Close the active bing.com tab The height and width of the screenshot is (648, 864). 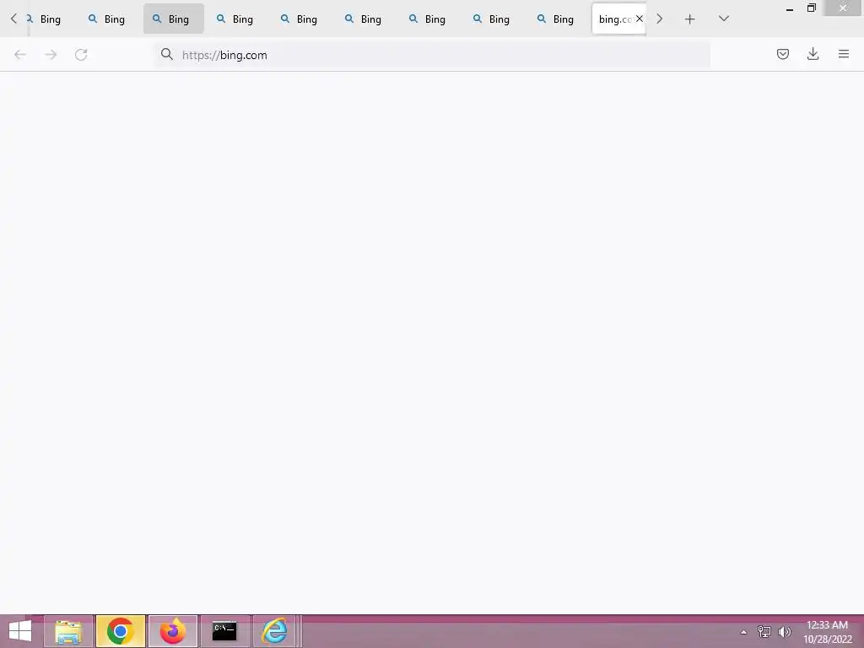(640, 19)
